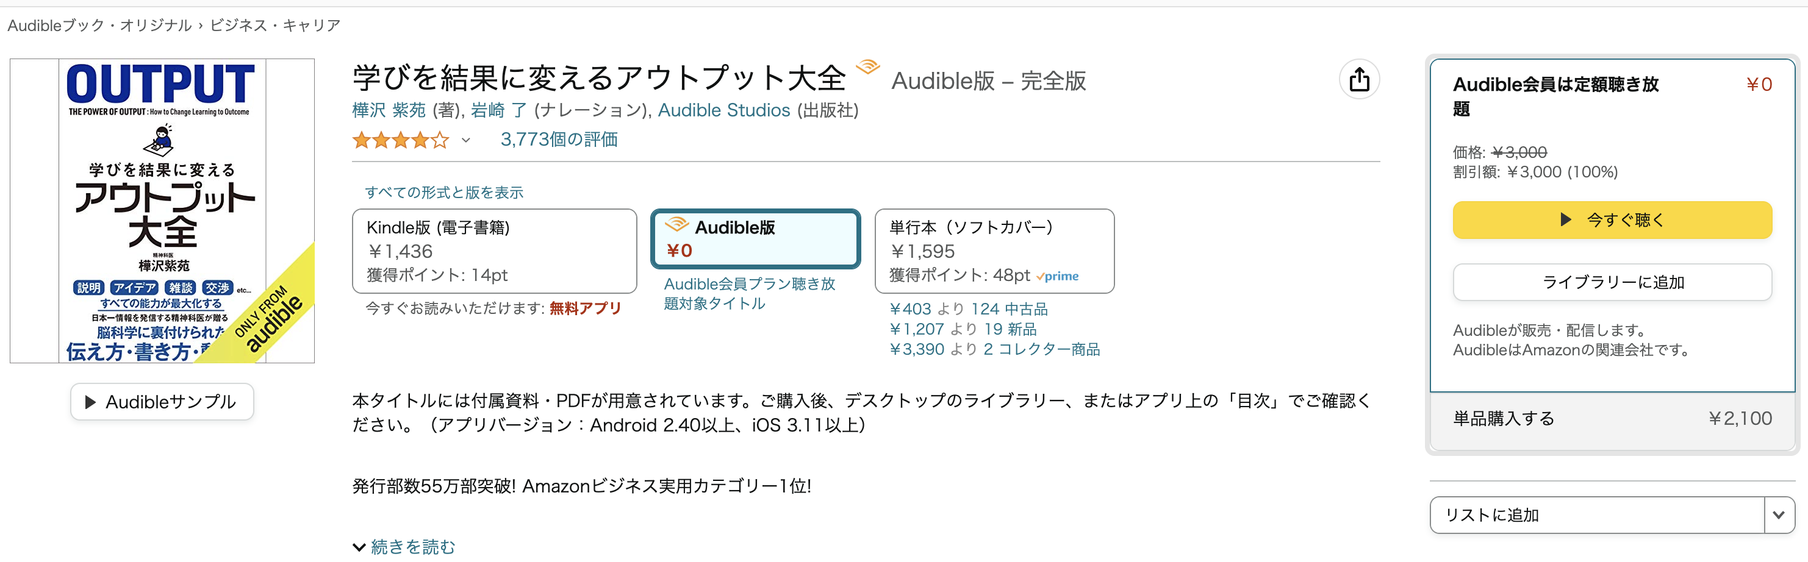The width and height of the screenshot is (1808, 562).
Task: Open the star rating breakdown chevron
Action: tap(465, 140)
